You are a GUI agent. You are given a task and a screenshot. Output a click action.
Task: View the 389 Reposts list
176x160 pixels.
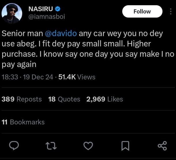pyautogui.click(x=22, y=99)
